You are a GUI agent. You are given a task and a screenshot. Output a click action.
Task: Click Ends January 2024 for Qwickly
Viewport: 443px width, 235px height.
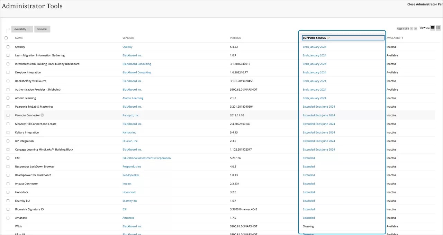[314, 47]
